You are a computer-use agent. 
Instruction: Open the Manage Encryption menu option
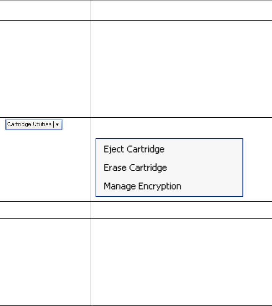pos(142,186)
